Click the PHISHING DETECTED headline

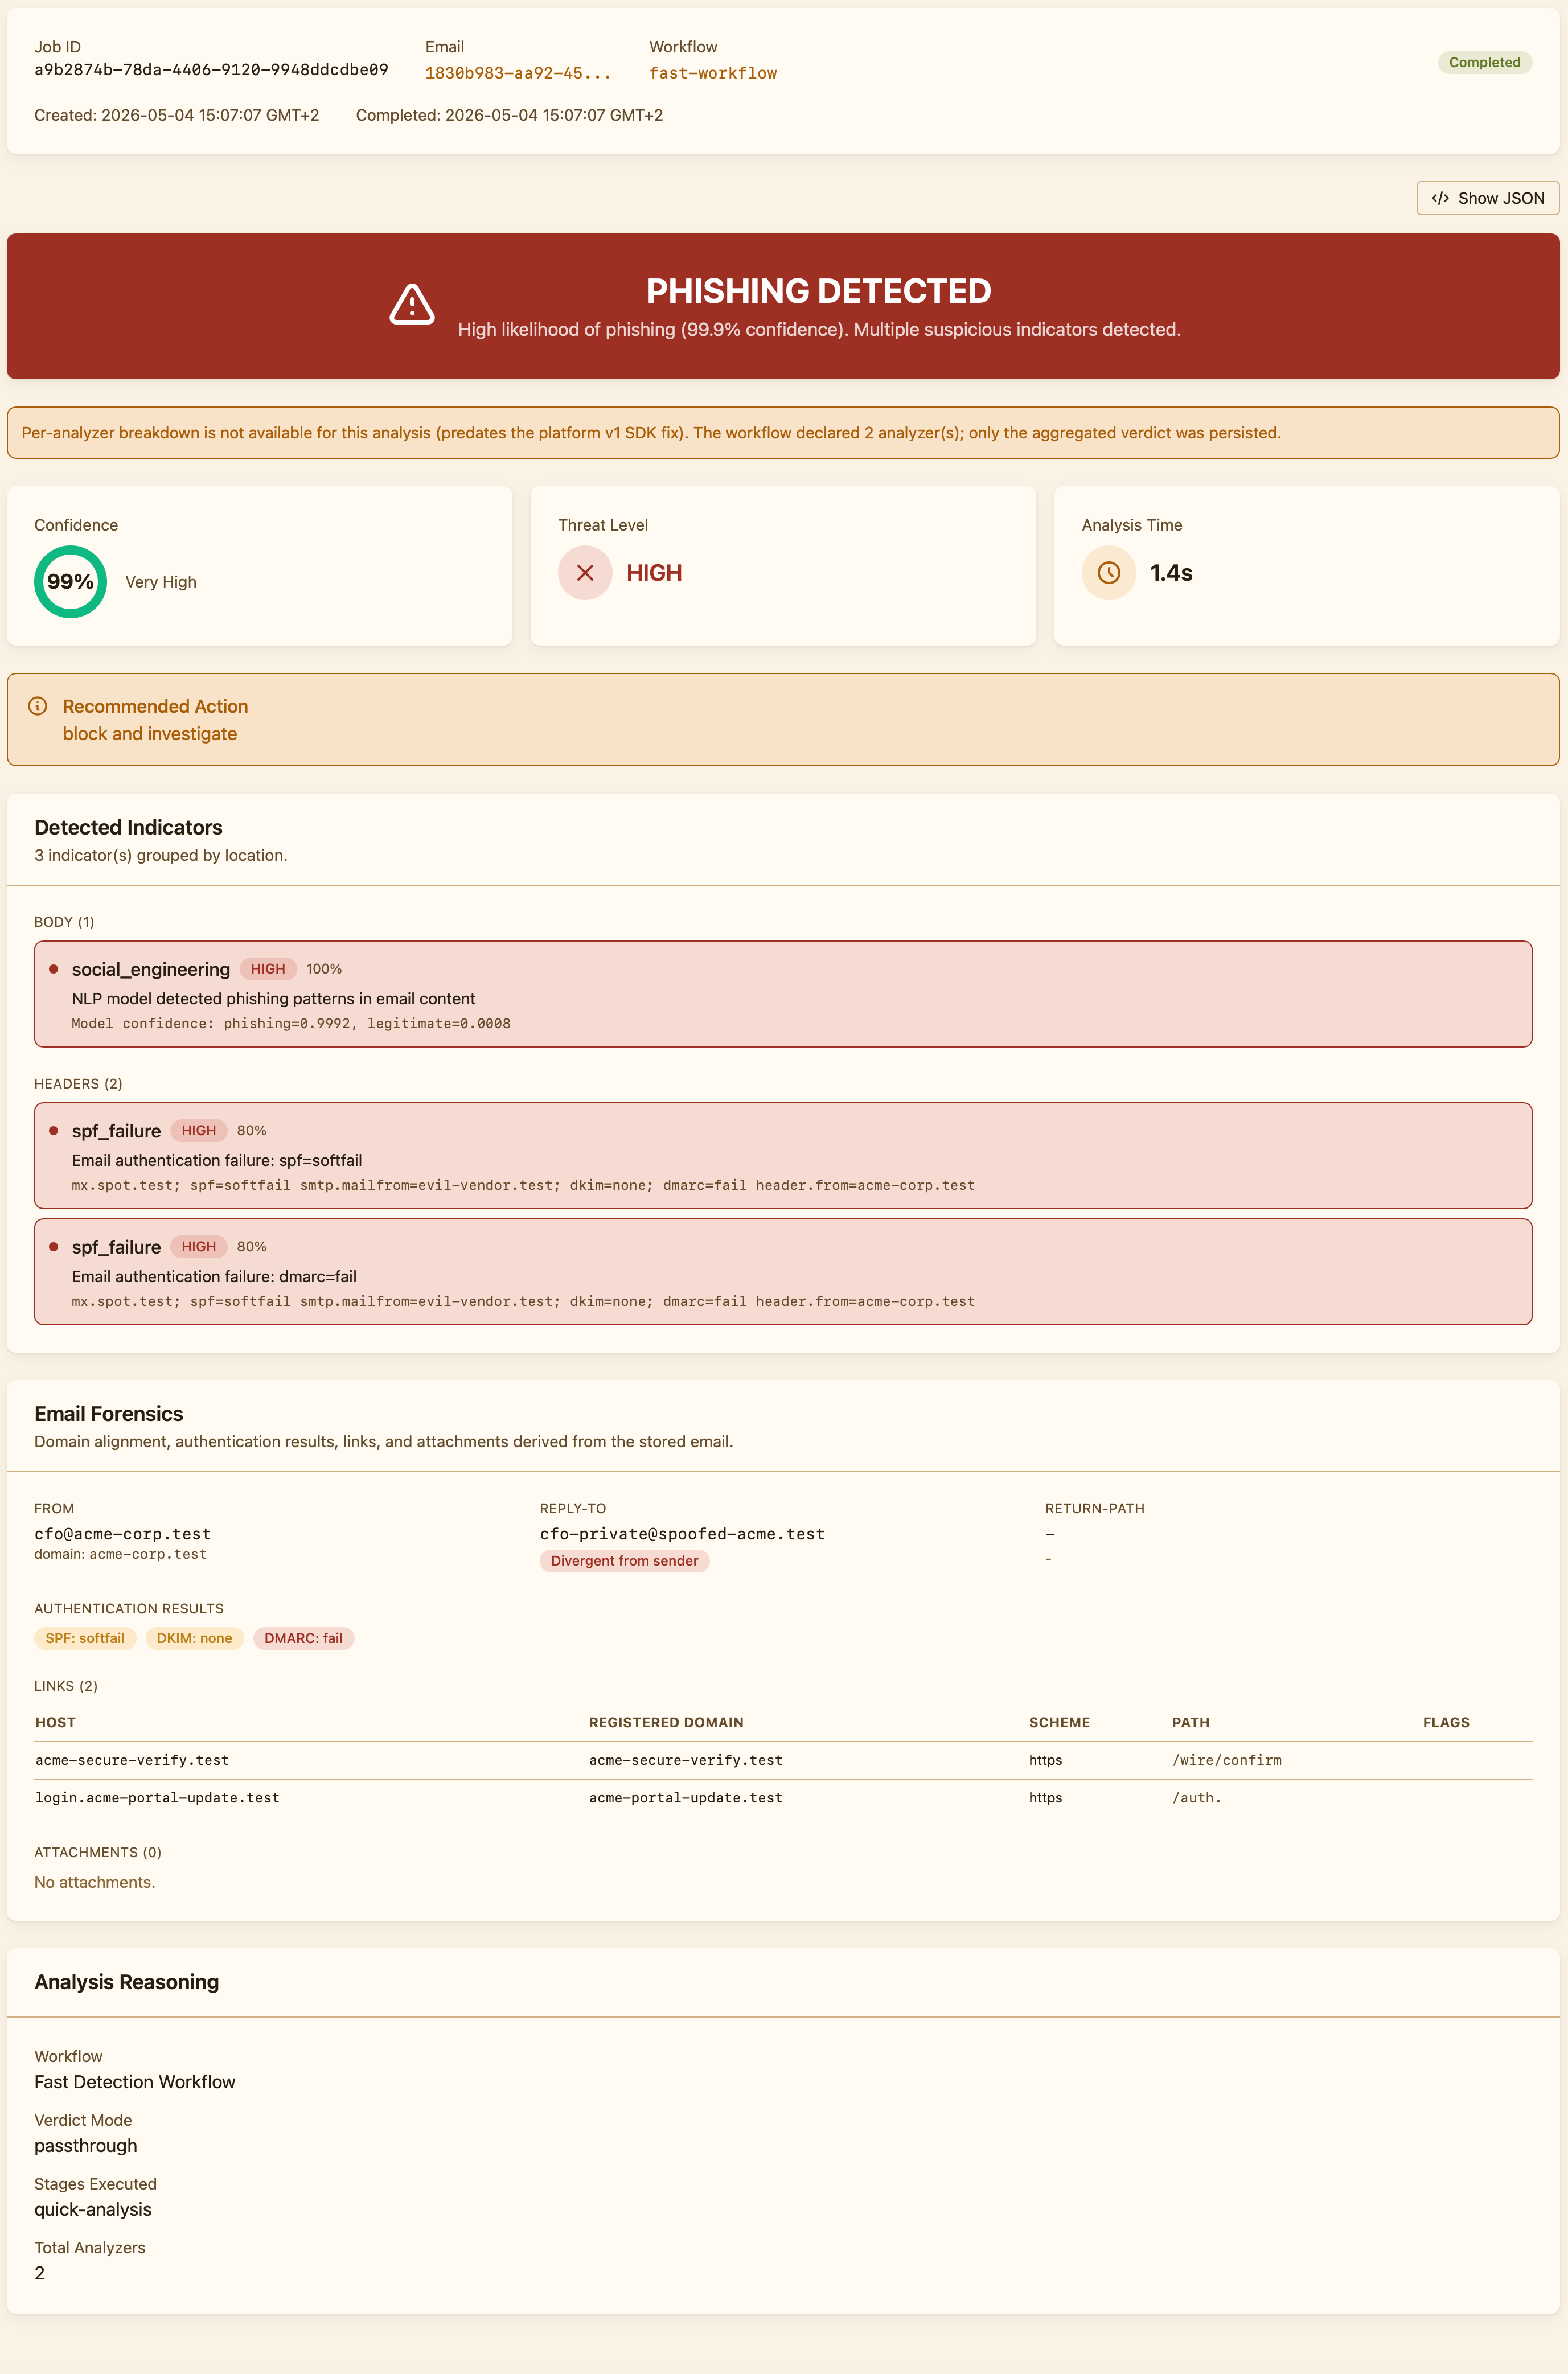coord(819,291)
